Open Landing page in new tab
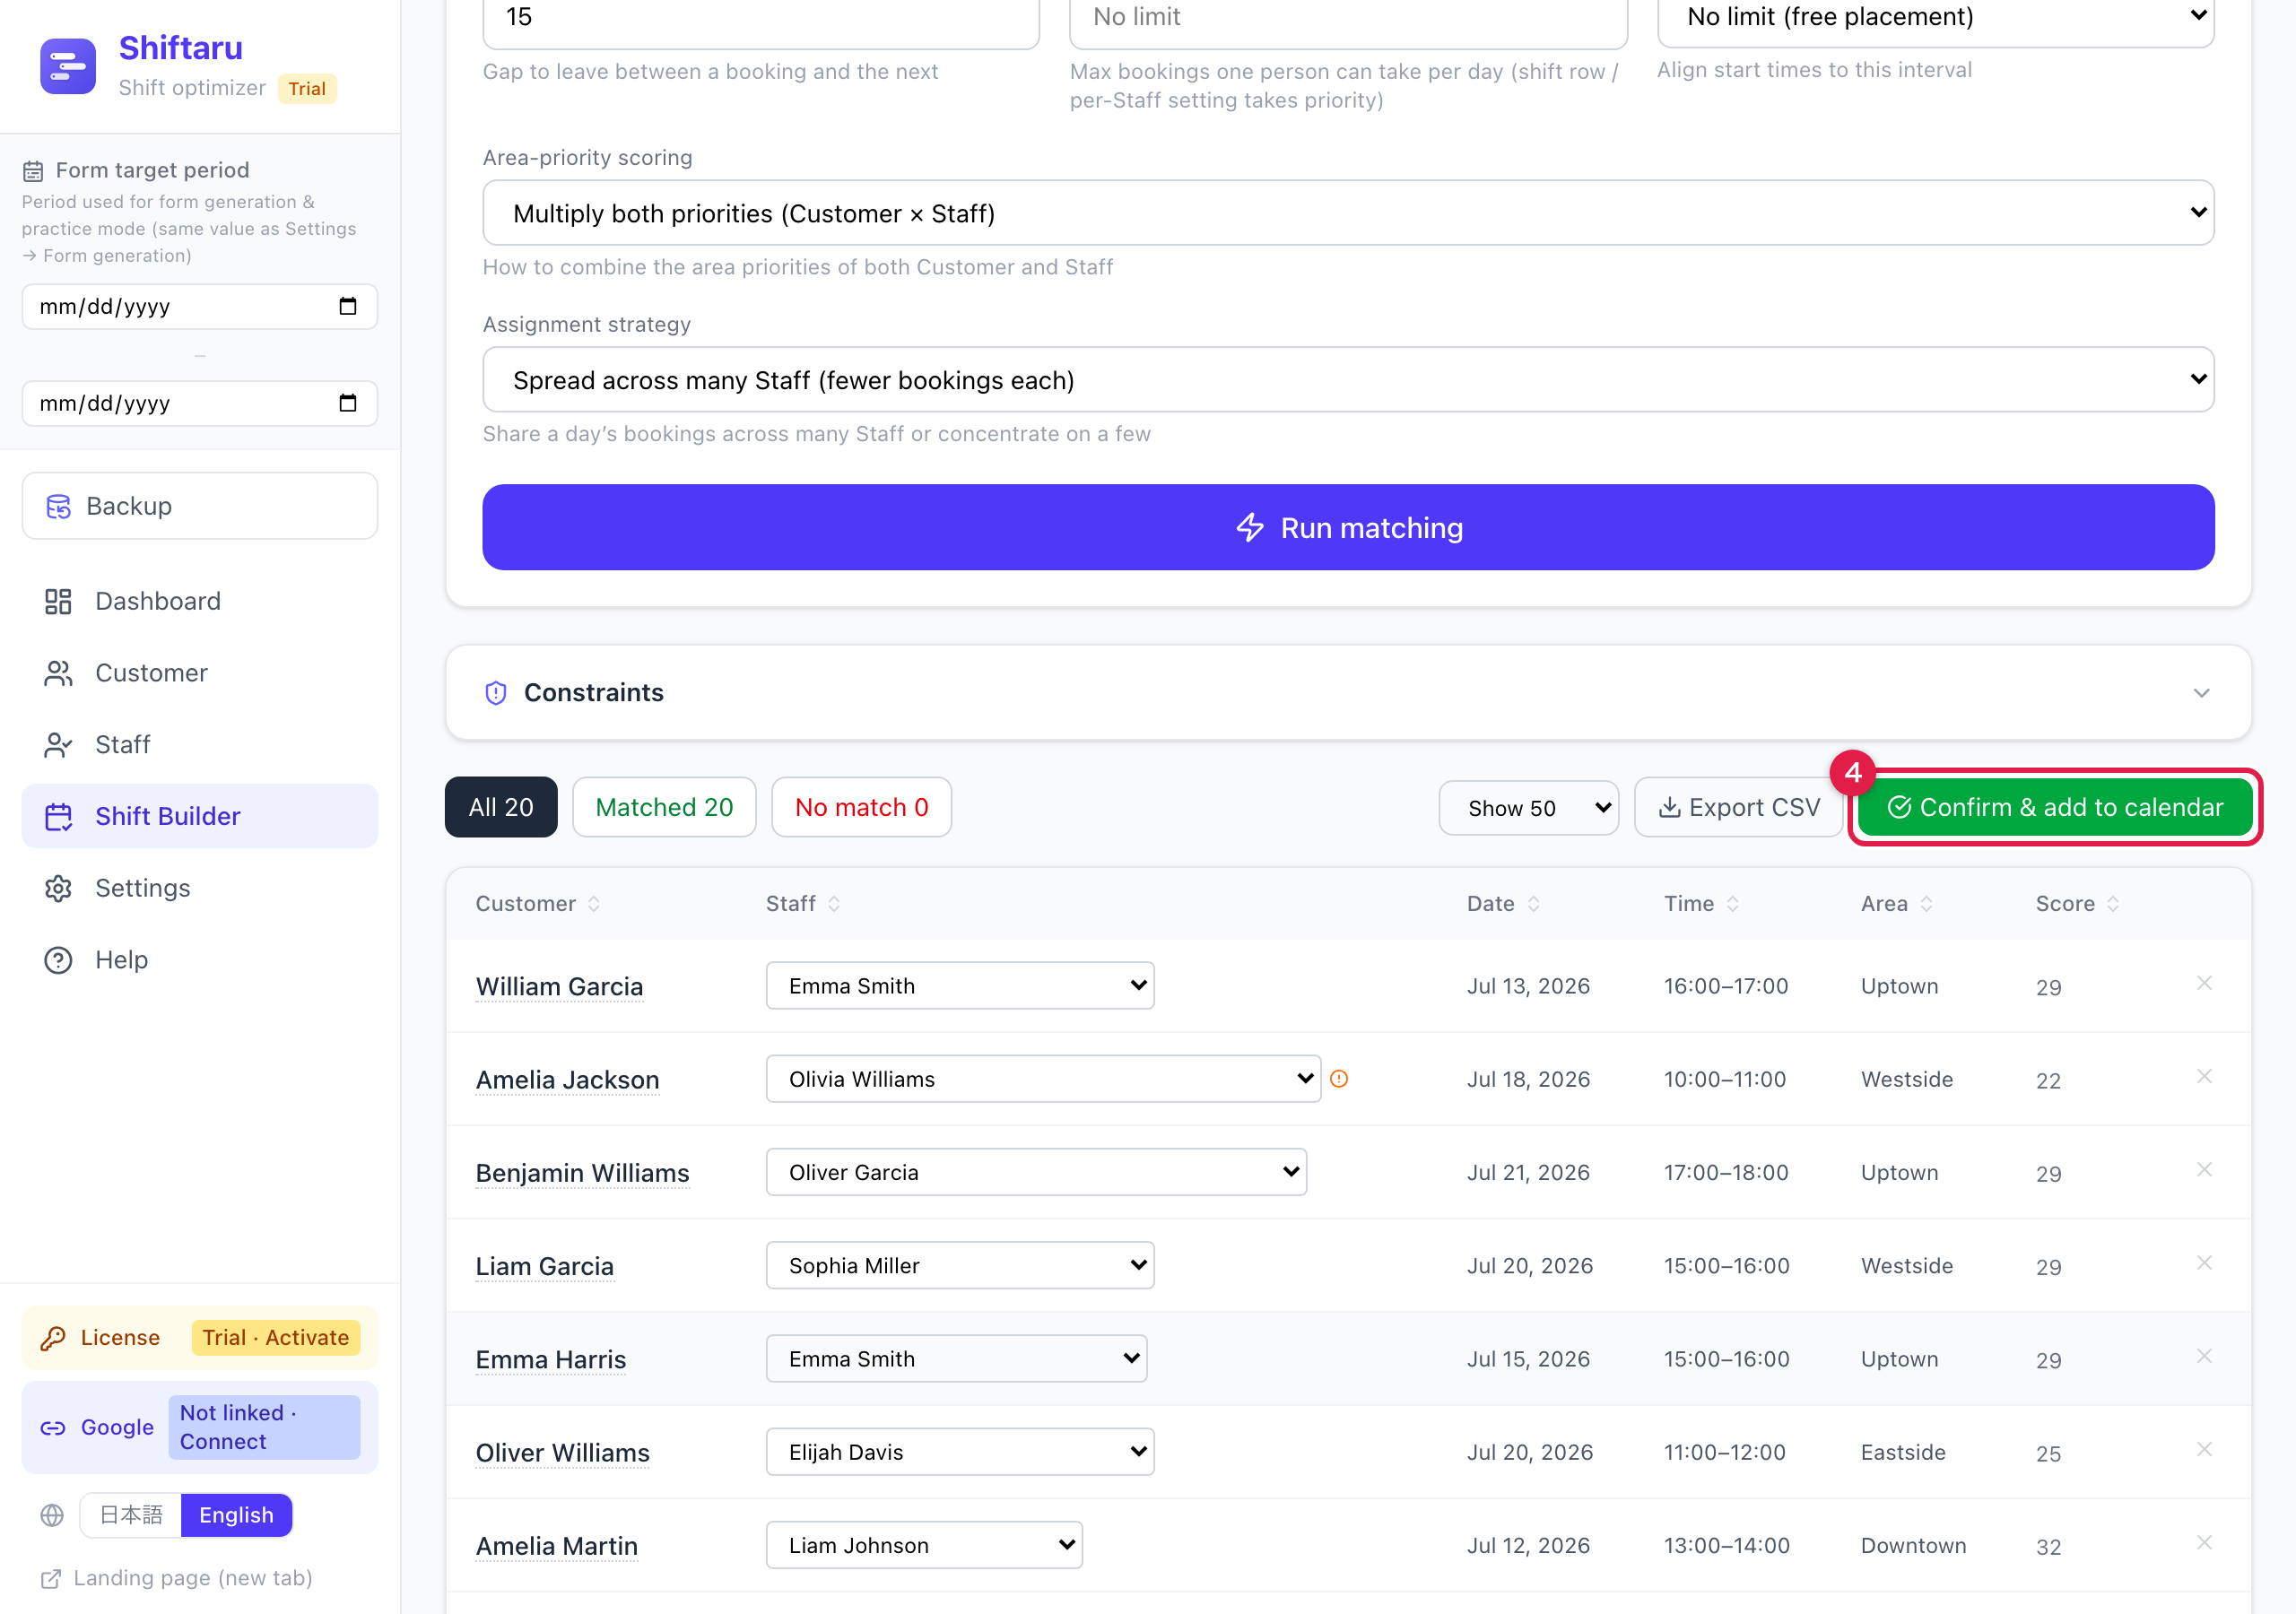This screenshot has height=1614, width=2296. tap(177, 1578)
